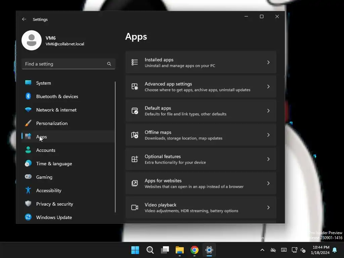
Task: Click the sidebar vertical scrollbar
Action: [115, 147]
